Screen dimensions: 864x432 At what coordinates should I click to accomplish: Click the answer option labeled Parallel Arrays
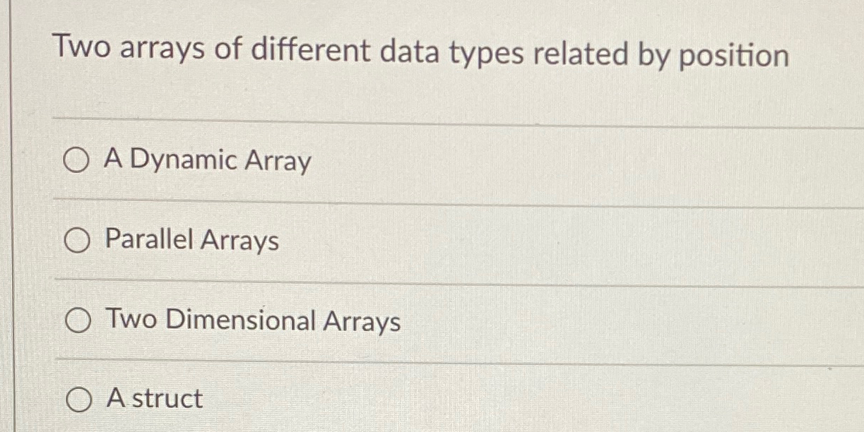tap(191, 242)
